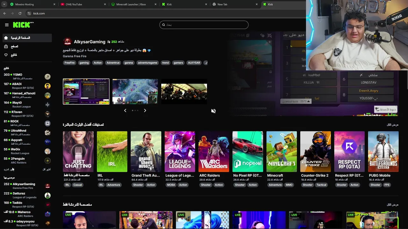Open AlkysarGaming channel name link

[90, 42]
